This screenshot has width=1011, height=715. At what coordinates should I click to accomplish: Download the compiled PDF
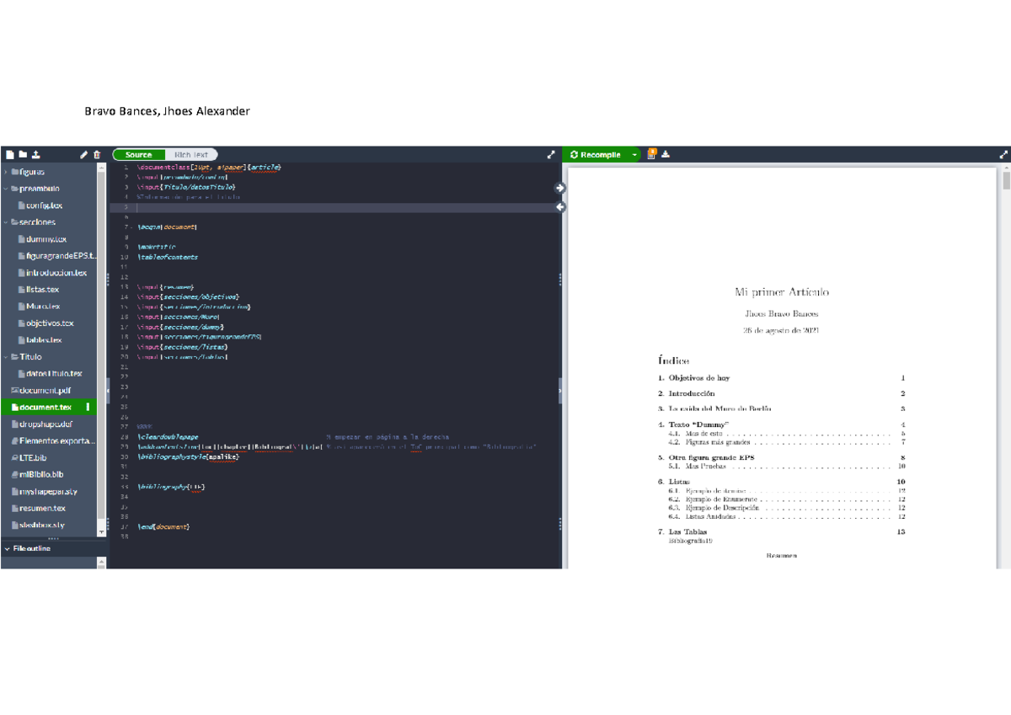tap(666, 155)
